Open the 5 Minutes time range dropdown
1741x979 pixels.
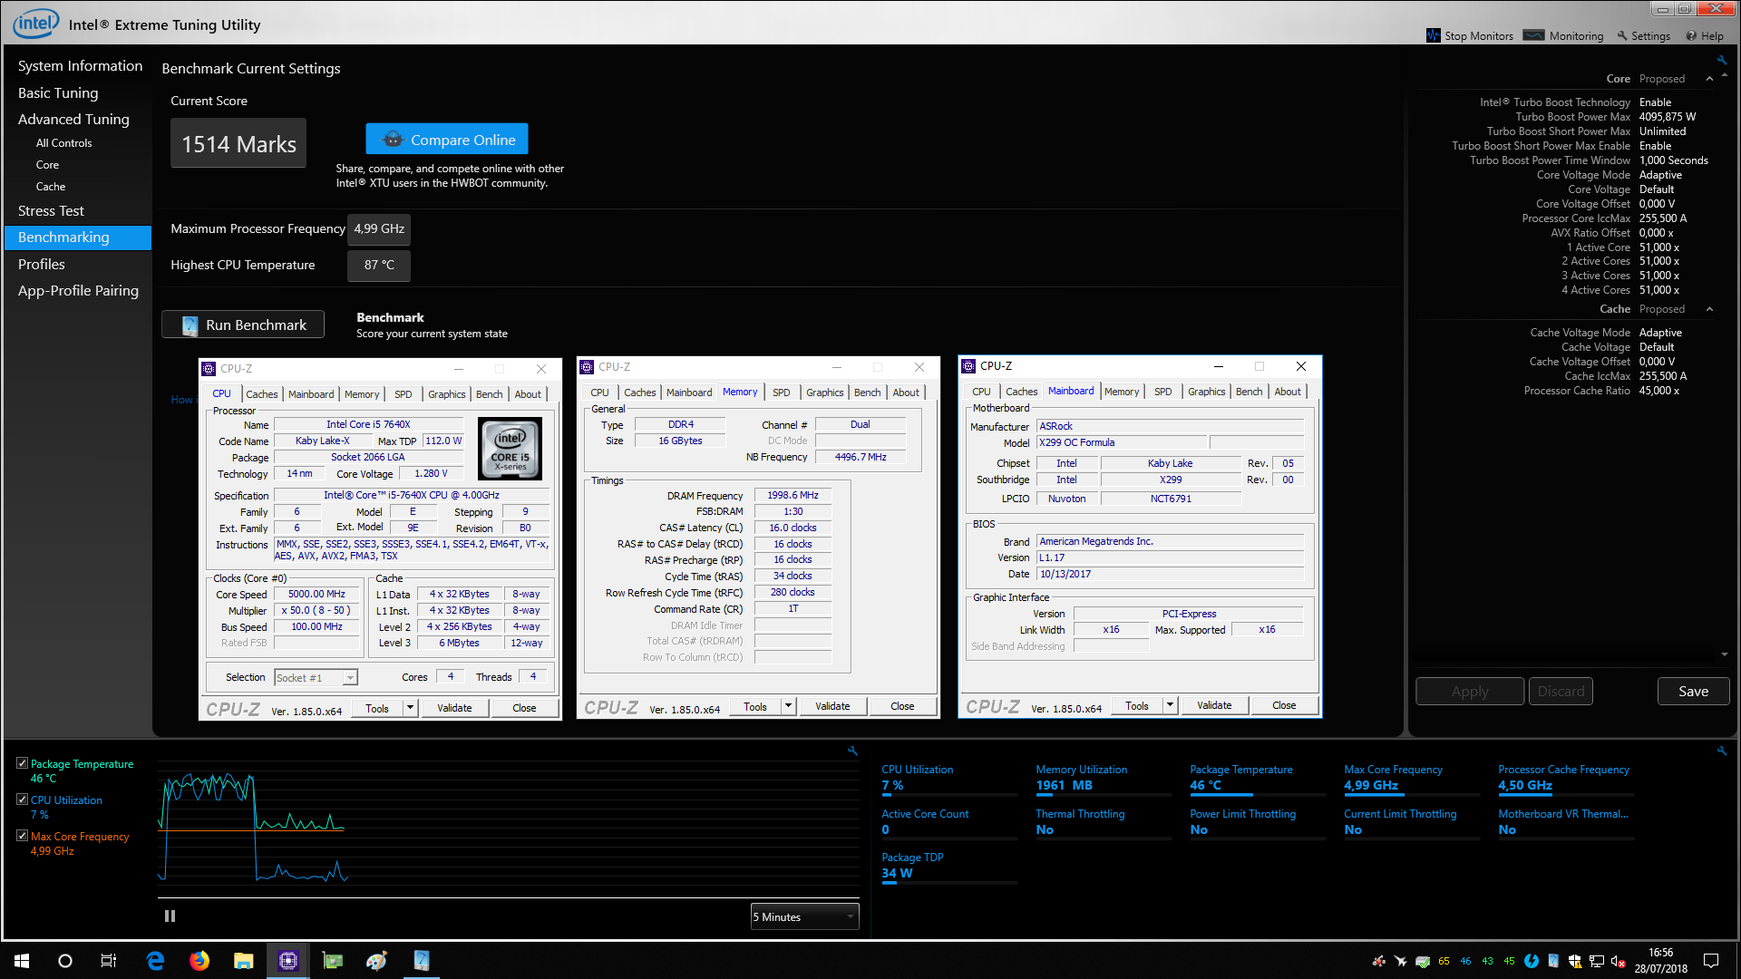point(804,916)
